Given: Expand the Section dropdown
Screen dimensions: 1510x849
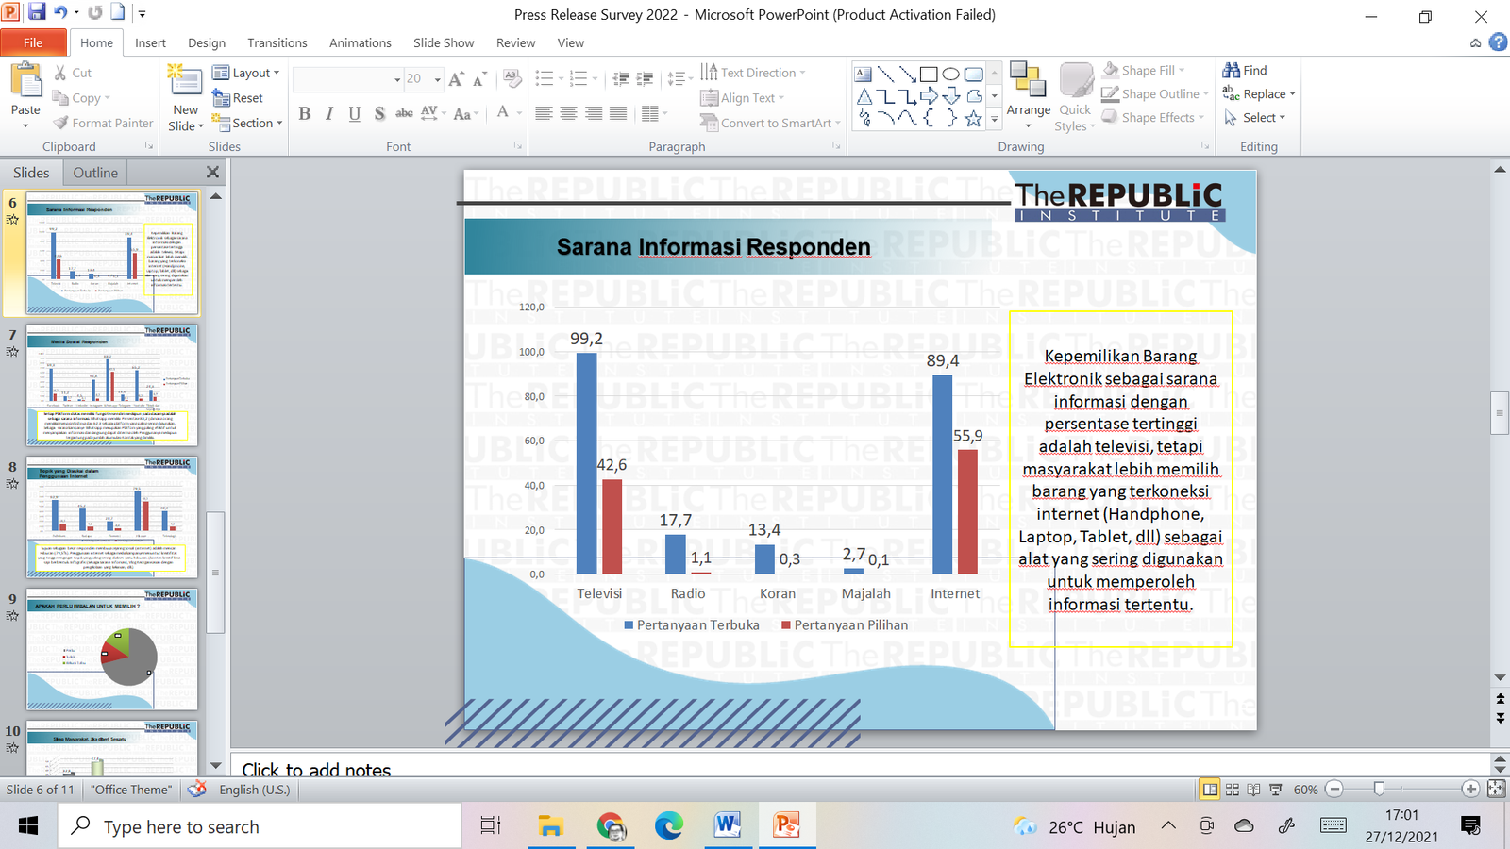Looking at the screenshot, I should click(247, 123).
